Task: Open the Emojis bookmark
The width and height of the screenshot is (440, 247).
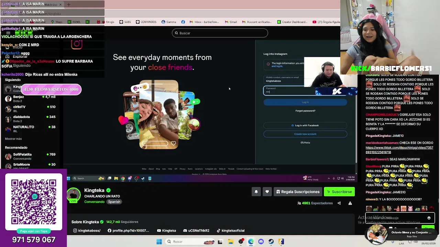Action: point(108,22)
